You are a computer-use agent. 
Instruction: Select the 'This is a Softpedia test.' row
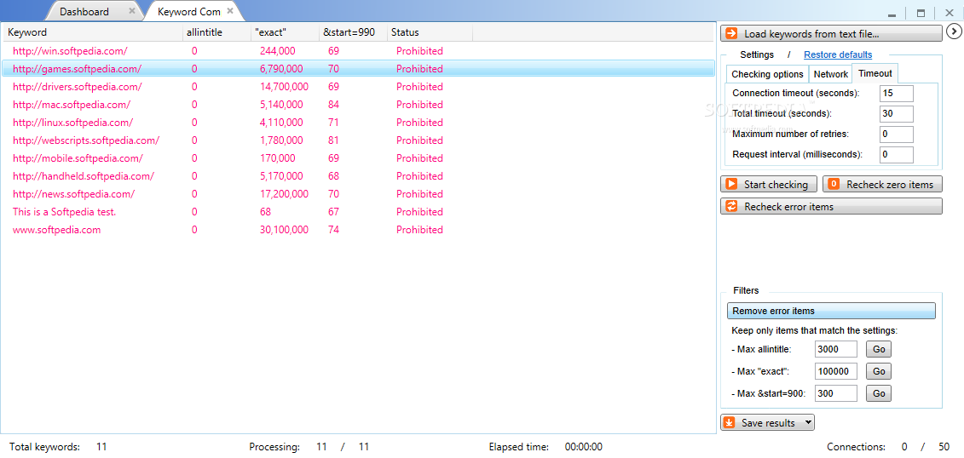click(x=359, y=212)
